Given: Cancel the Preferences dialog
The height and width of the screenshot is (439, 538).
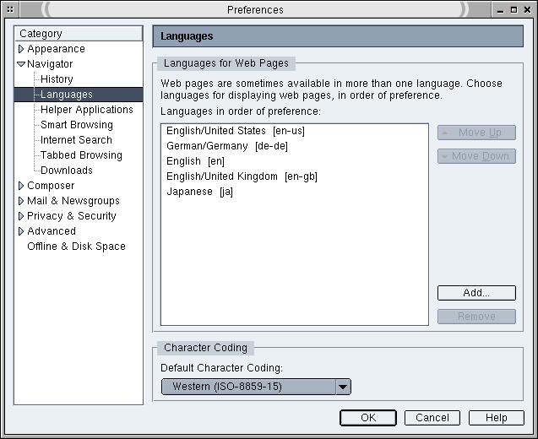Looking at the screenshot, I should click(x=432, y=418).
